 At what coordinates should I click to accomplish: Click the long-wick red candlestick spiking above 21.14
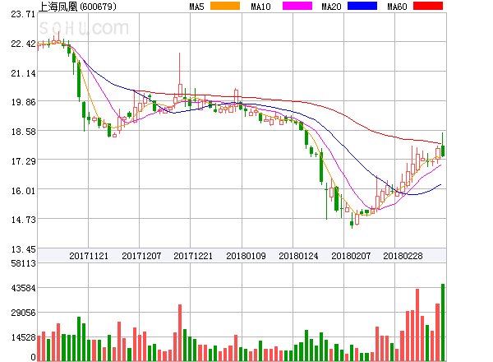point(180,75)
